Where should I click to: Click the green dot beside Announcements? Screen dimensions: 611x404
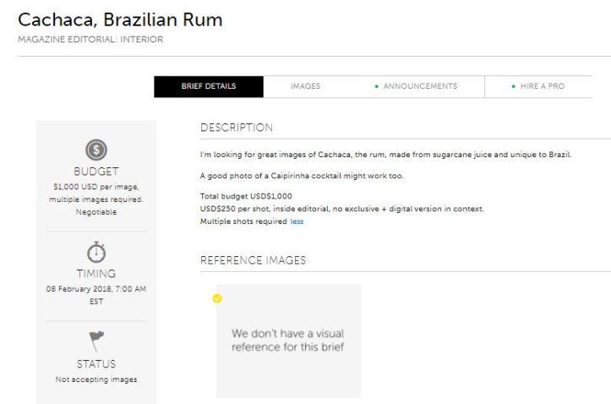pyautogui.click(x=376, y=87)
